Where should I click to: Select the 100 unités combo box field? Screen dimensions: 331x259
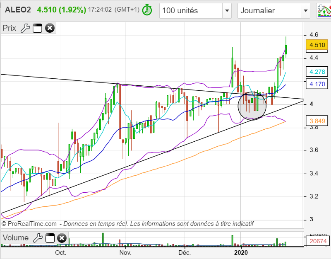coord(195,11)
